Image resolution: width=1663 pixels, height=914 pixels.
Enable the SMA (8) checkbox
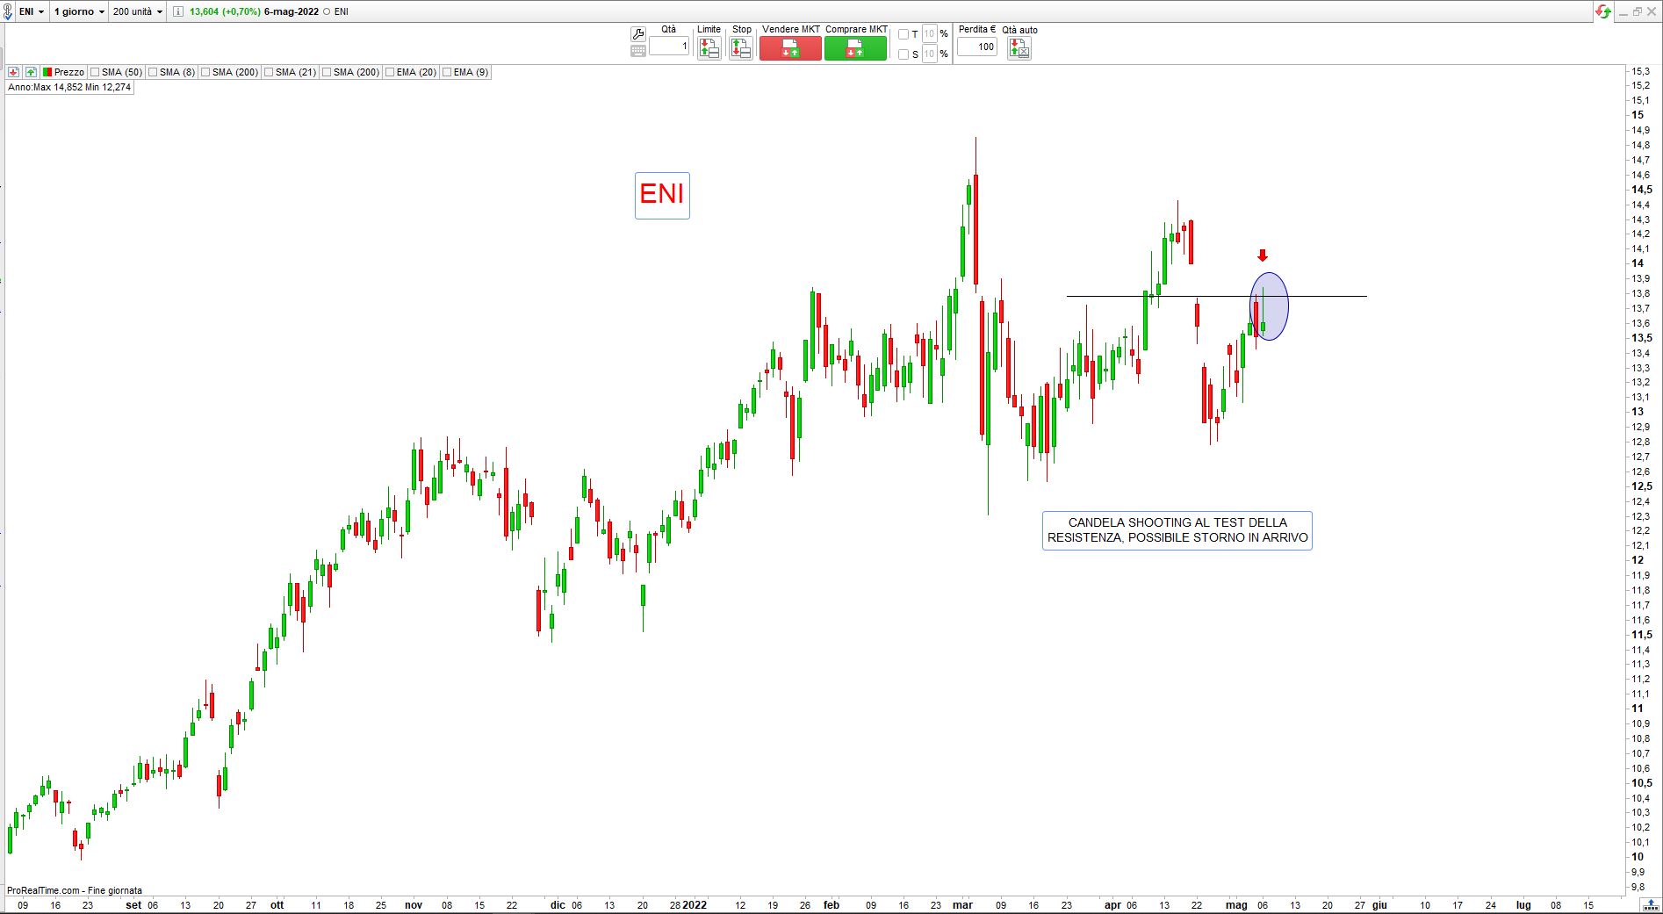(x=154, y=72)
